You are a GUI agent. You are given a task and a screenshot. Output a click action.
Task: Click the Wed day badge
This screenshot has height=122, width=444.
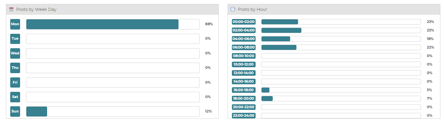click(x=15, y=53)
